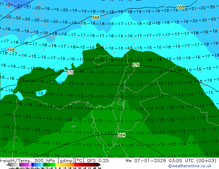Pick the dark purple legend segment
219x169 pixels.
point(20,165)
